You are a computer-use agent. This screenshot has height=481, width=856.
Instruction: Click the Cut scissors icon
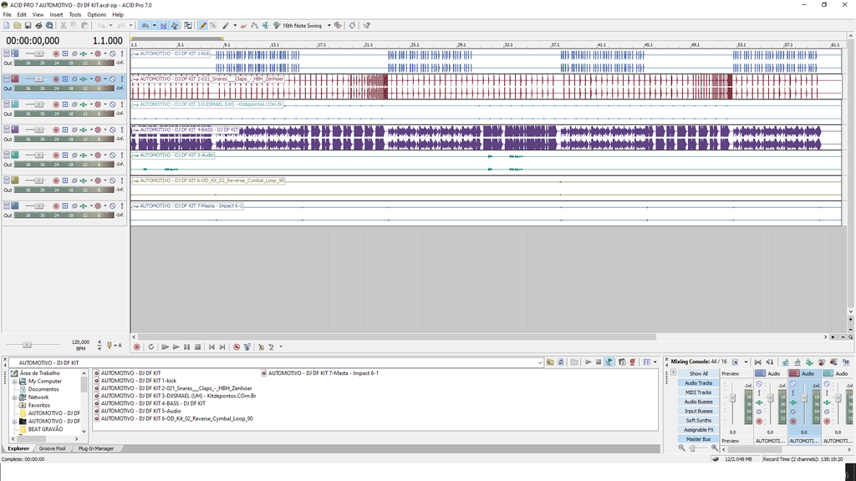pyautogui.click(x=64, y=25)
